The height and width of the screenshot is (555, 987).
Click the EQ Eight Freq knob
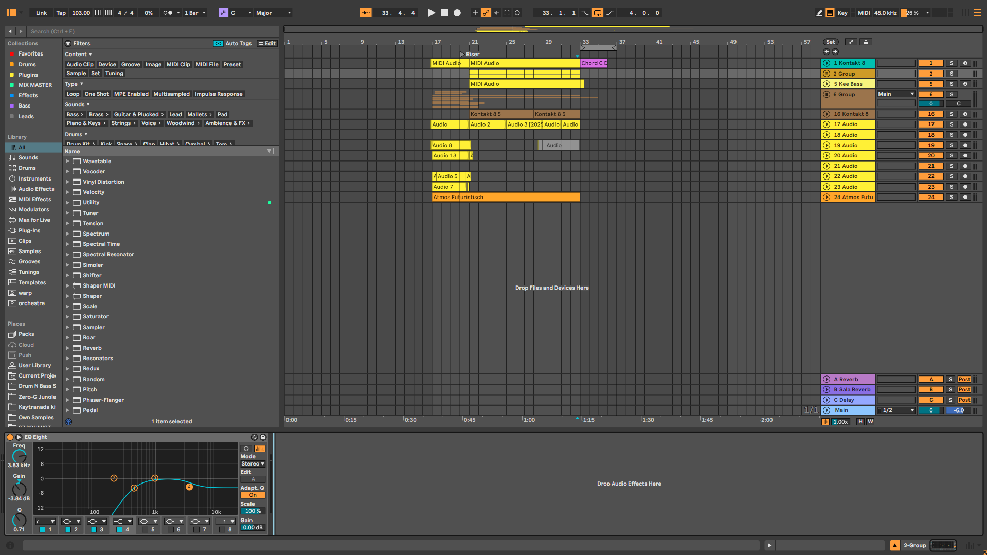(19, 456)
